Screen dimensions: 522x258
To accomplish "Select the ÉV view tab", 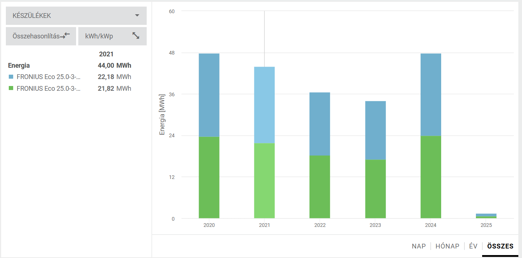I will coord(473,246).
